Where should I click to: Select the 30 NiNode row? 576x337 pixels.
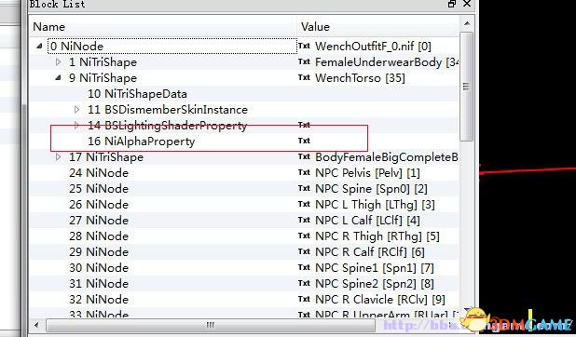point(99,267)
